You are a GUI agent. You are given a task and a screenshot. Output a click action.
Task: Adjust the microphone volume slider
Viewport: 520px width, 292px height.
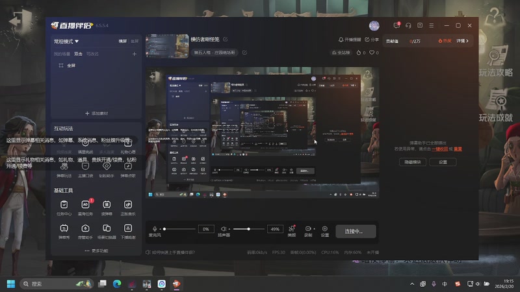[179, 229]
